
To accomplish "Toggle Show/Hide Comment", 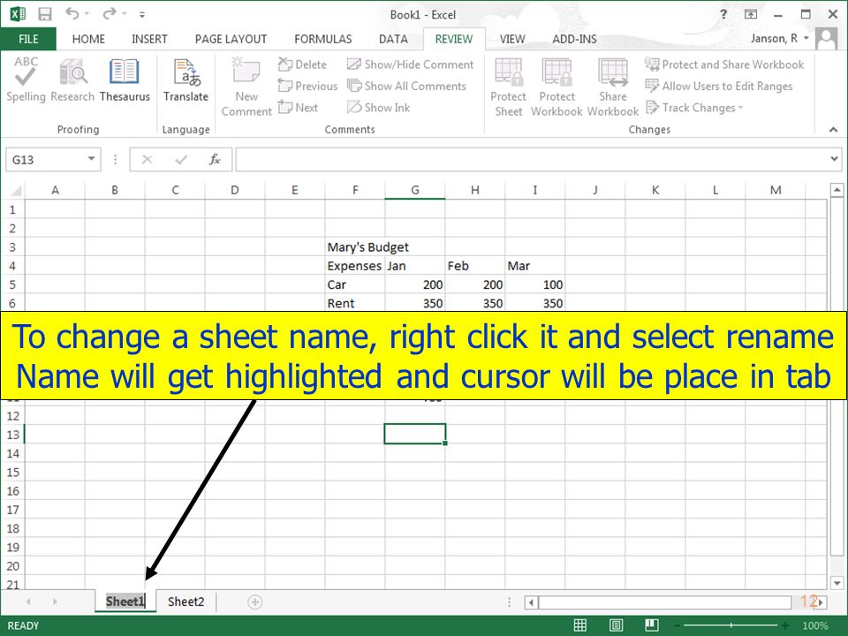I will point(410,64).
